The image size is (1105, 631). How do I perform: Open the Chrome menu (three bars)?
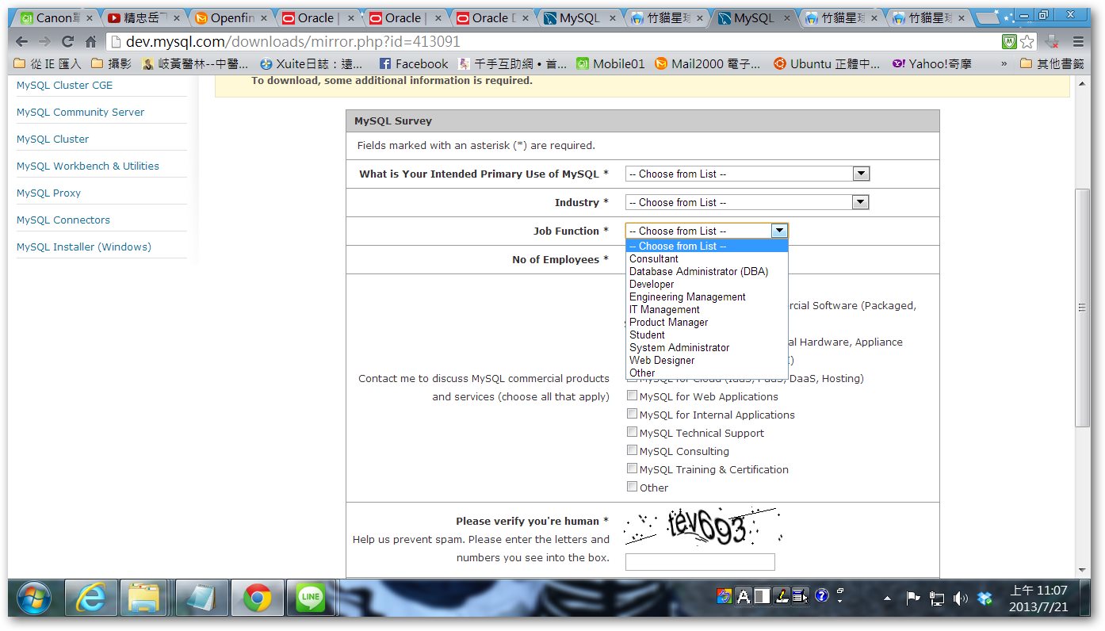tap(1078, 42)
